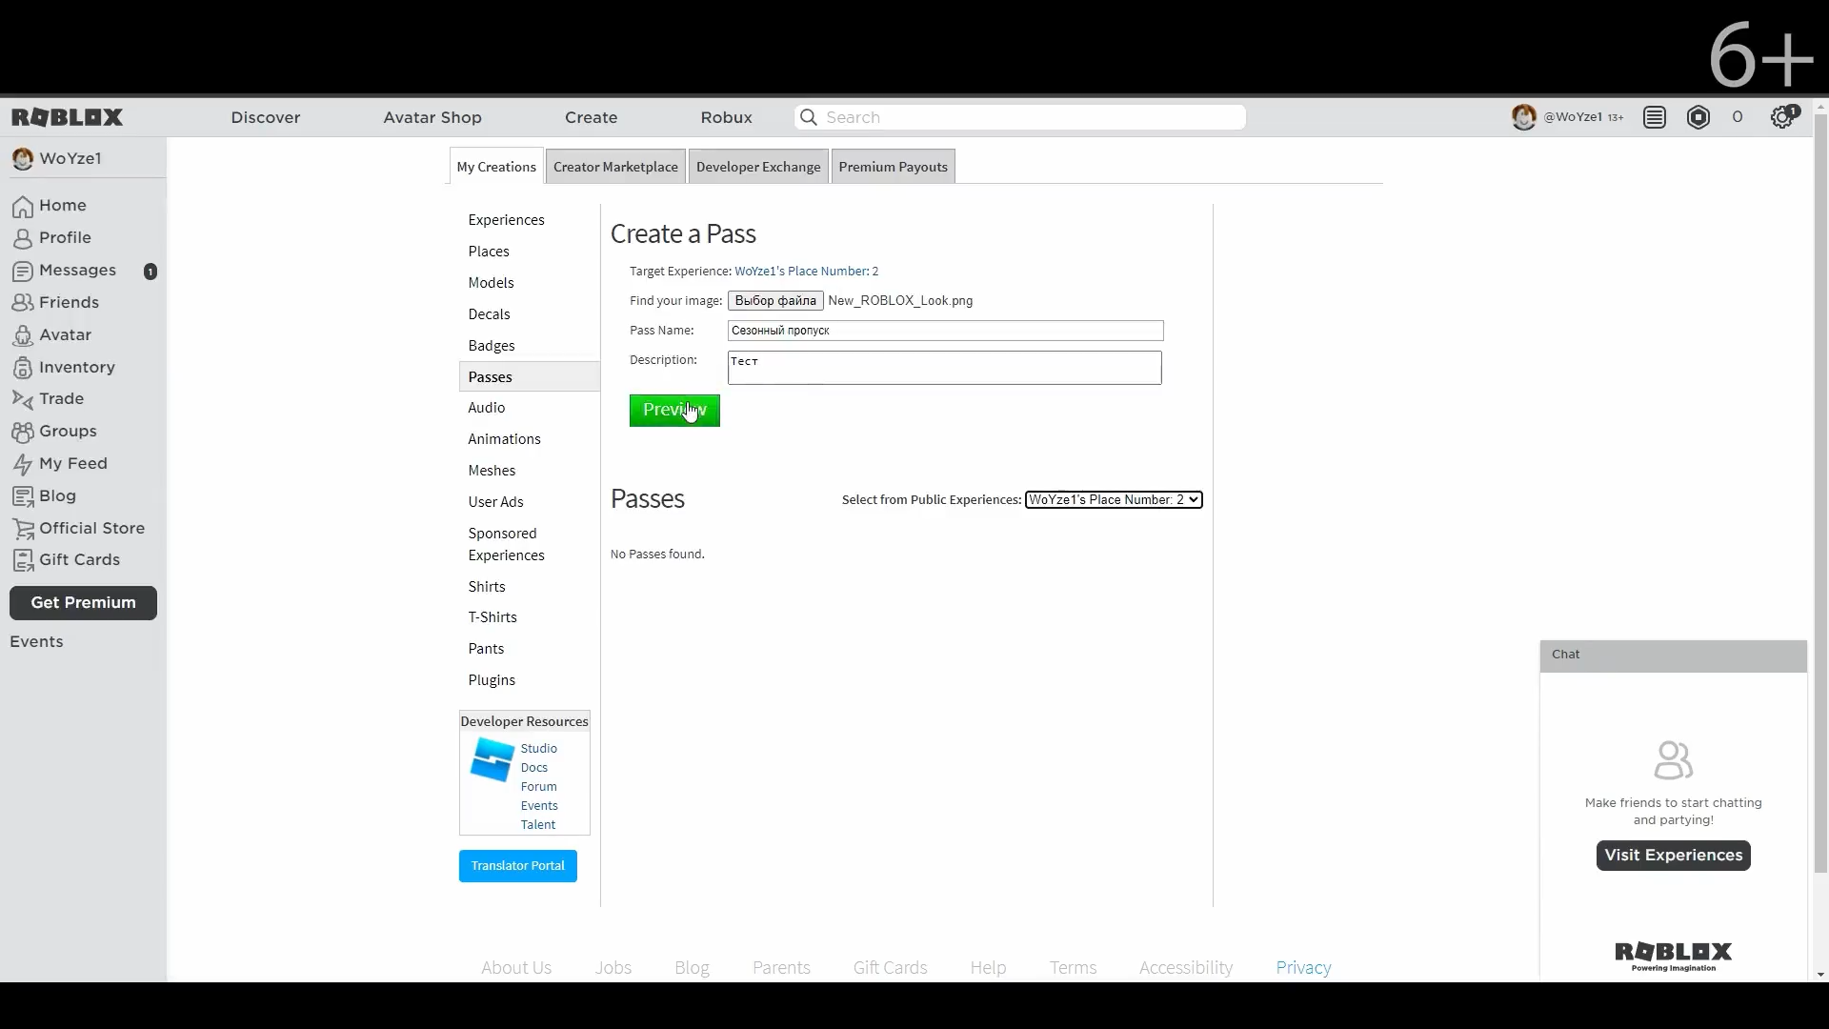Screen dimensions: 1829x1029
Task: Click the friends icon in Chat panel
Action: click(x=1673, y=760)
